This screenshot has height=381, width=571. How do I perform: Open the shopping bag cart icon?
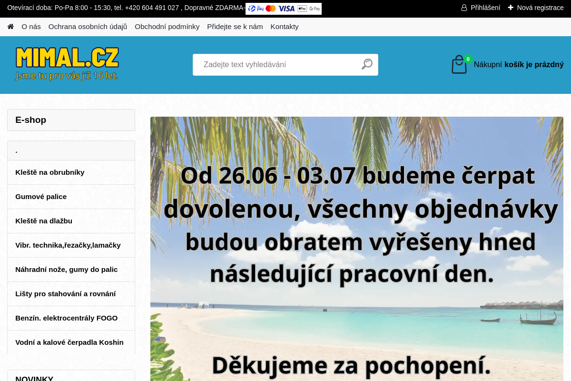[459, 65]
